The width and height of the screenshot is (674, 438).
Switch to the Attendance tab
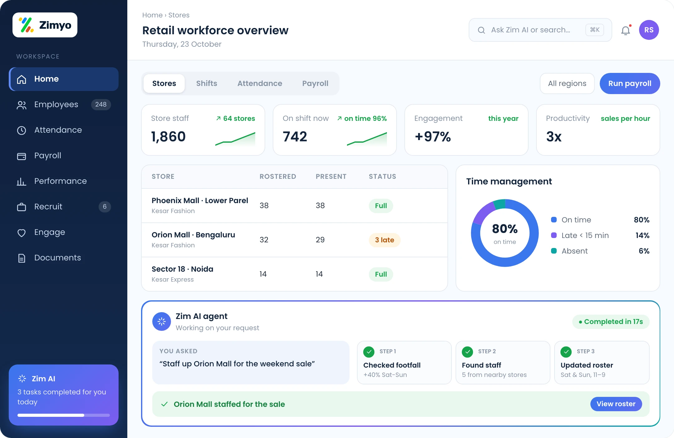[260, 83]
